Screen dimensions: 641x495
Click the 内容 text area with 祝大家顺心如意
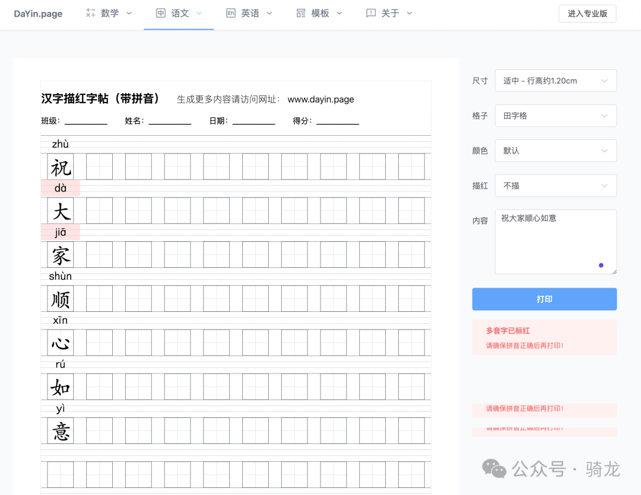click(556, 242)
